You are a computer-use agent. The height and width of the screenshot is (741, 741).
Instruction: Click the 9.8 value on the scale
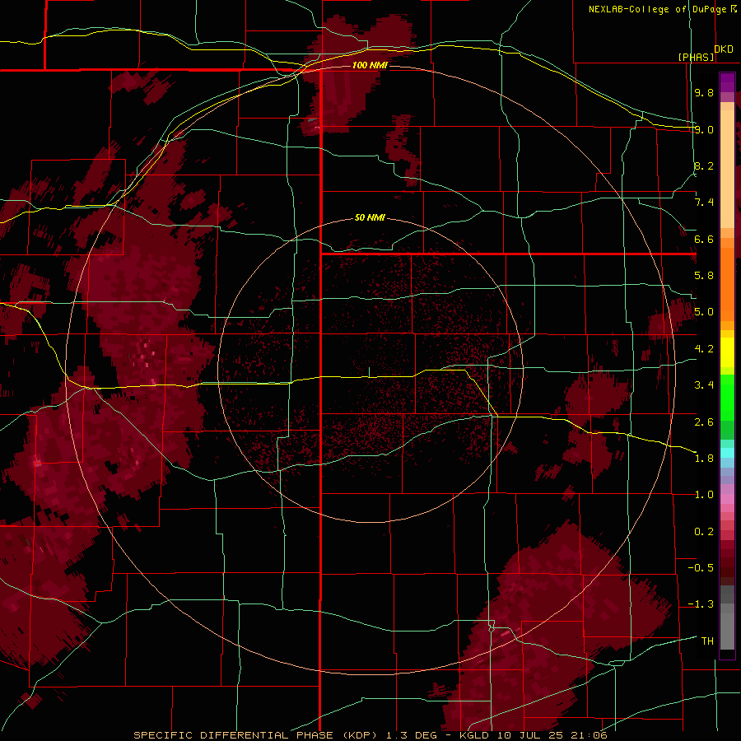704,92
